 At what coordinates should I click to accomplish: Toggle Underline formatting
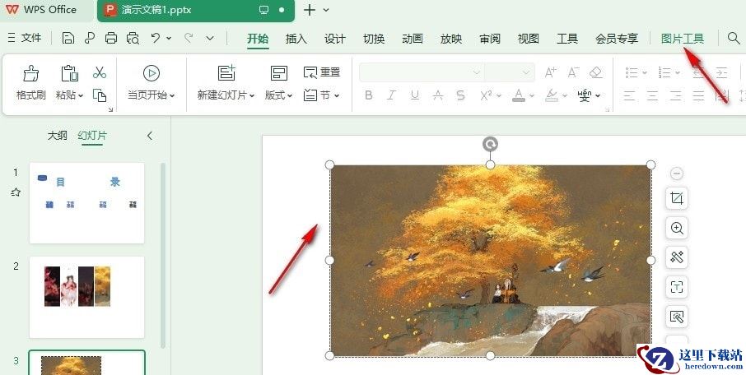(415, 95)
